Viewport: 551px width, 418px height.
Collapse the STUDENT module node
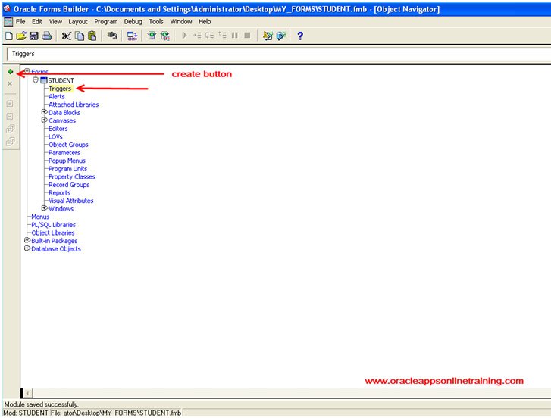[36, 80]
